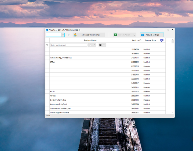The width and height of the screenshot is (193, 151).
Task: Click the ViVeTool app icon in title bar
Action: tap(47, 30)
